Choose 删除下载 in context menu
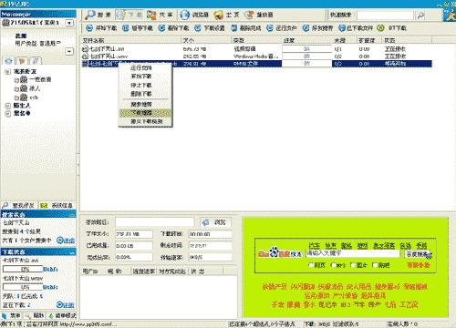Viewport: 456px width, 328px height. [145, 94]
